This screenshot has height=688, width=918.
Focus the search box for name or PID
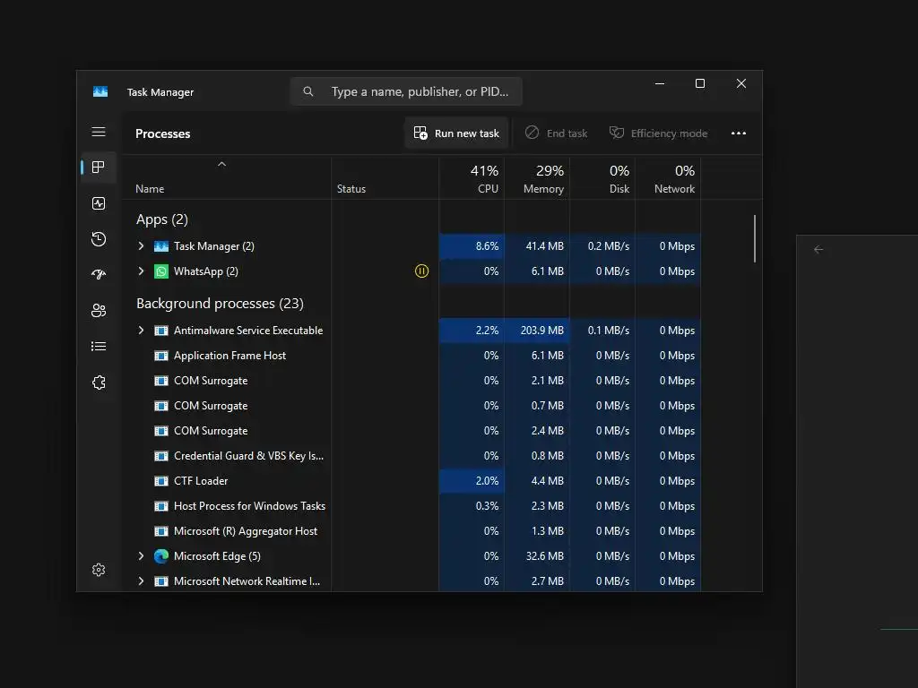[x=406, y=92]
